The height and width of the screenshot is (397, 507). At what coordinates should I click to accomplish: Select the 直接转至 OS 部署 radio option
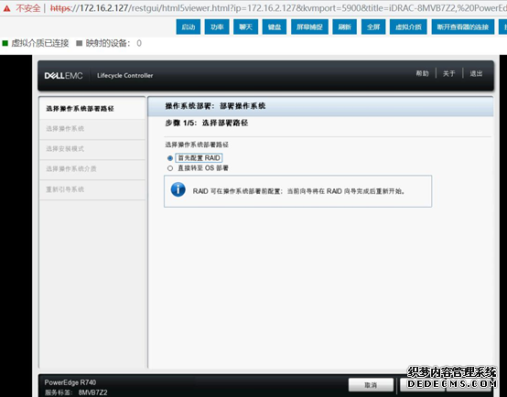point(170,168)
